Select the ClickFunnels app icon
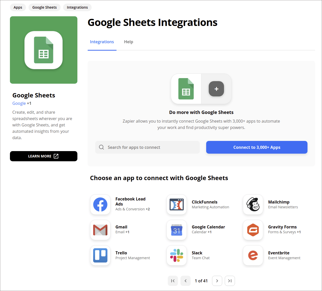322x291 pixels. pyautogui.click(x=177, y=205)
